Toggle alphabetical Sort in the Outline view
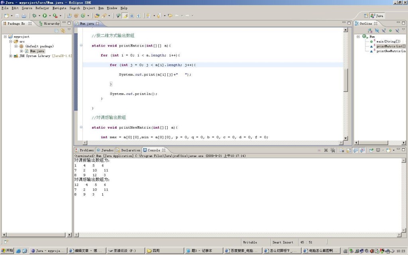The width and height of the screenshot is (408, 255). (370, 31)
